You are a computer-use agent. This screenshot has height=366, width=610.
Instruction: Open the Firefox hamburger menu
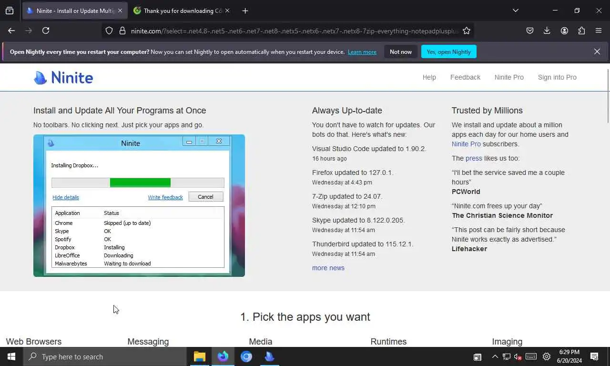599,30
